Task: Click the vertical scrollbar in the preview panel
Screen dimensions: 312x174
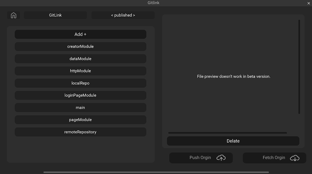Action: click(x=299, y=66)
